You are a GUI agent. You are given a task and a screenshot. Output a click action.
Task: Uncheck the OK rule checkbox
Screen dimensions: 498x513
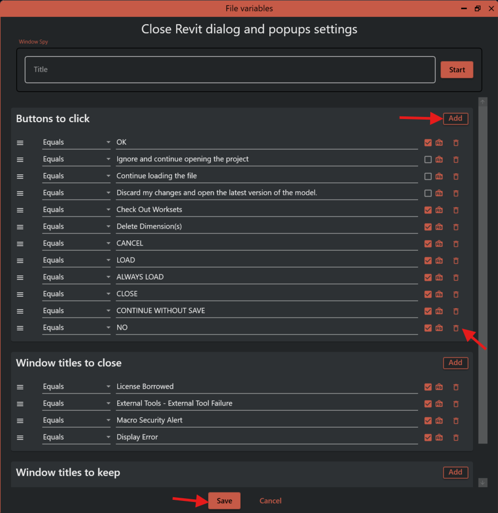428,142
